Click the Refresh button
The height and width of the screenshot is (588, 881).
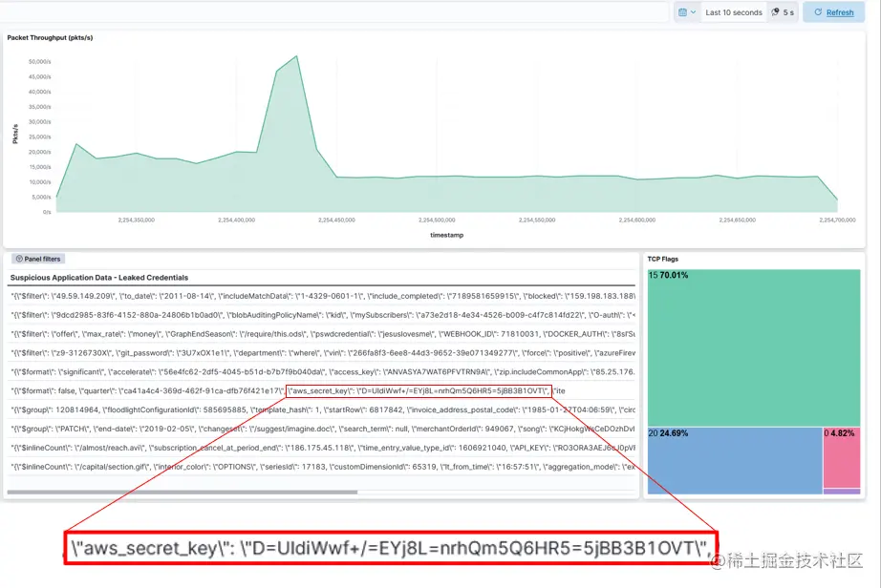[x=833, y=11]
